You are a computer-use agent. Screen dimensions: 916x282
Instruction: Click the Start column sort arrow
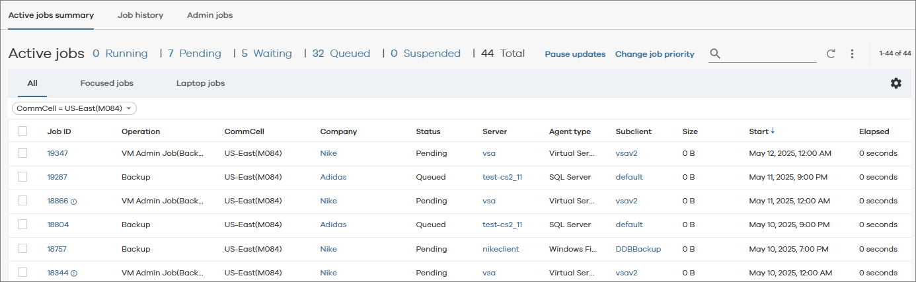773,131
